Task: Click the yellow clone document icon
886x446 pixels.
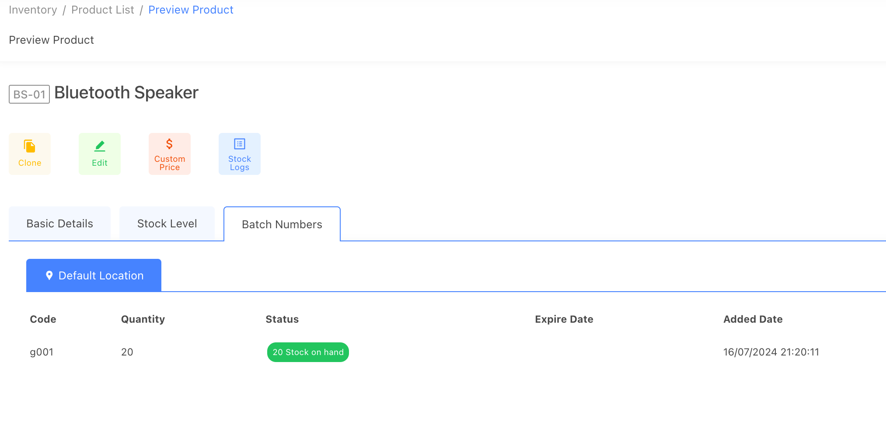Action: tap(29, 145)
